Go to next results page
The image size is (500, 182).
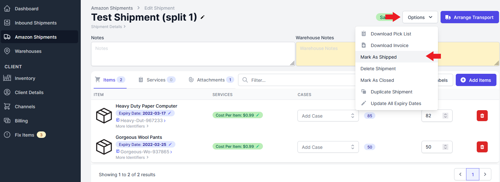(485, 174)
